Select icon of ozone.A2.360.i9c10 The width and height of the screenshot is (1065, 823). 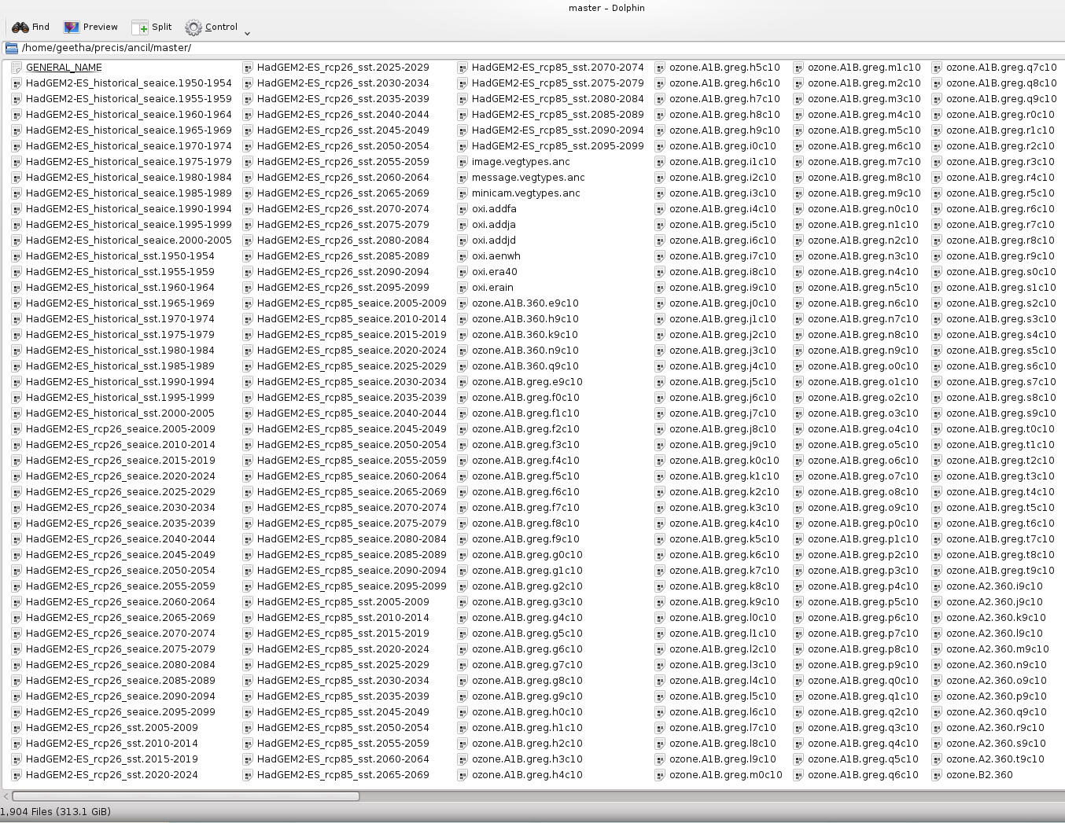[x=937, y=586]
